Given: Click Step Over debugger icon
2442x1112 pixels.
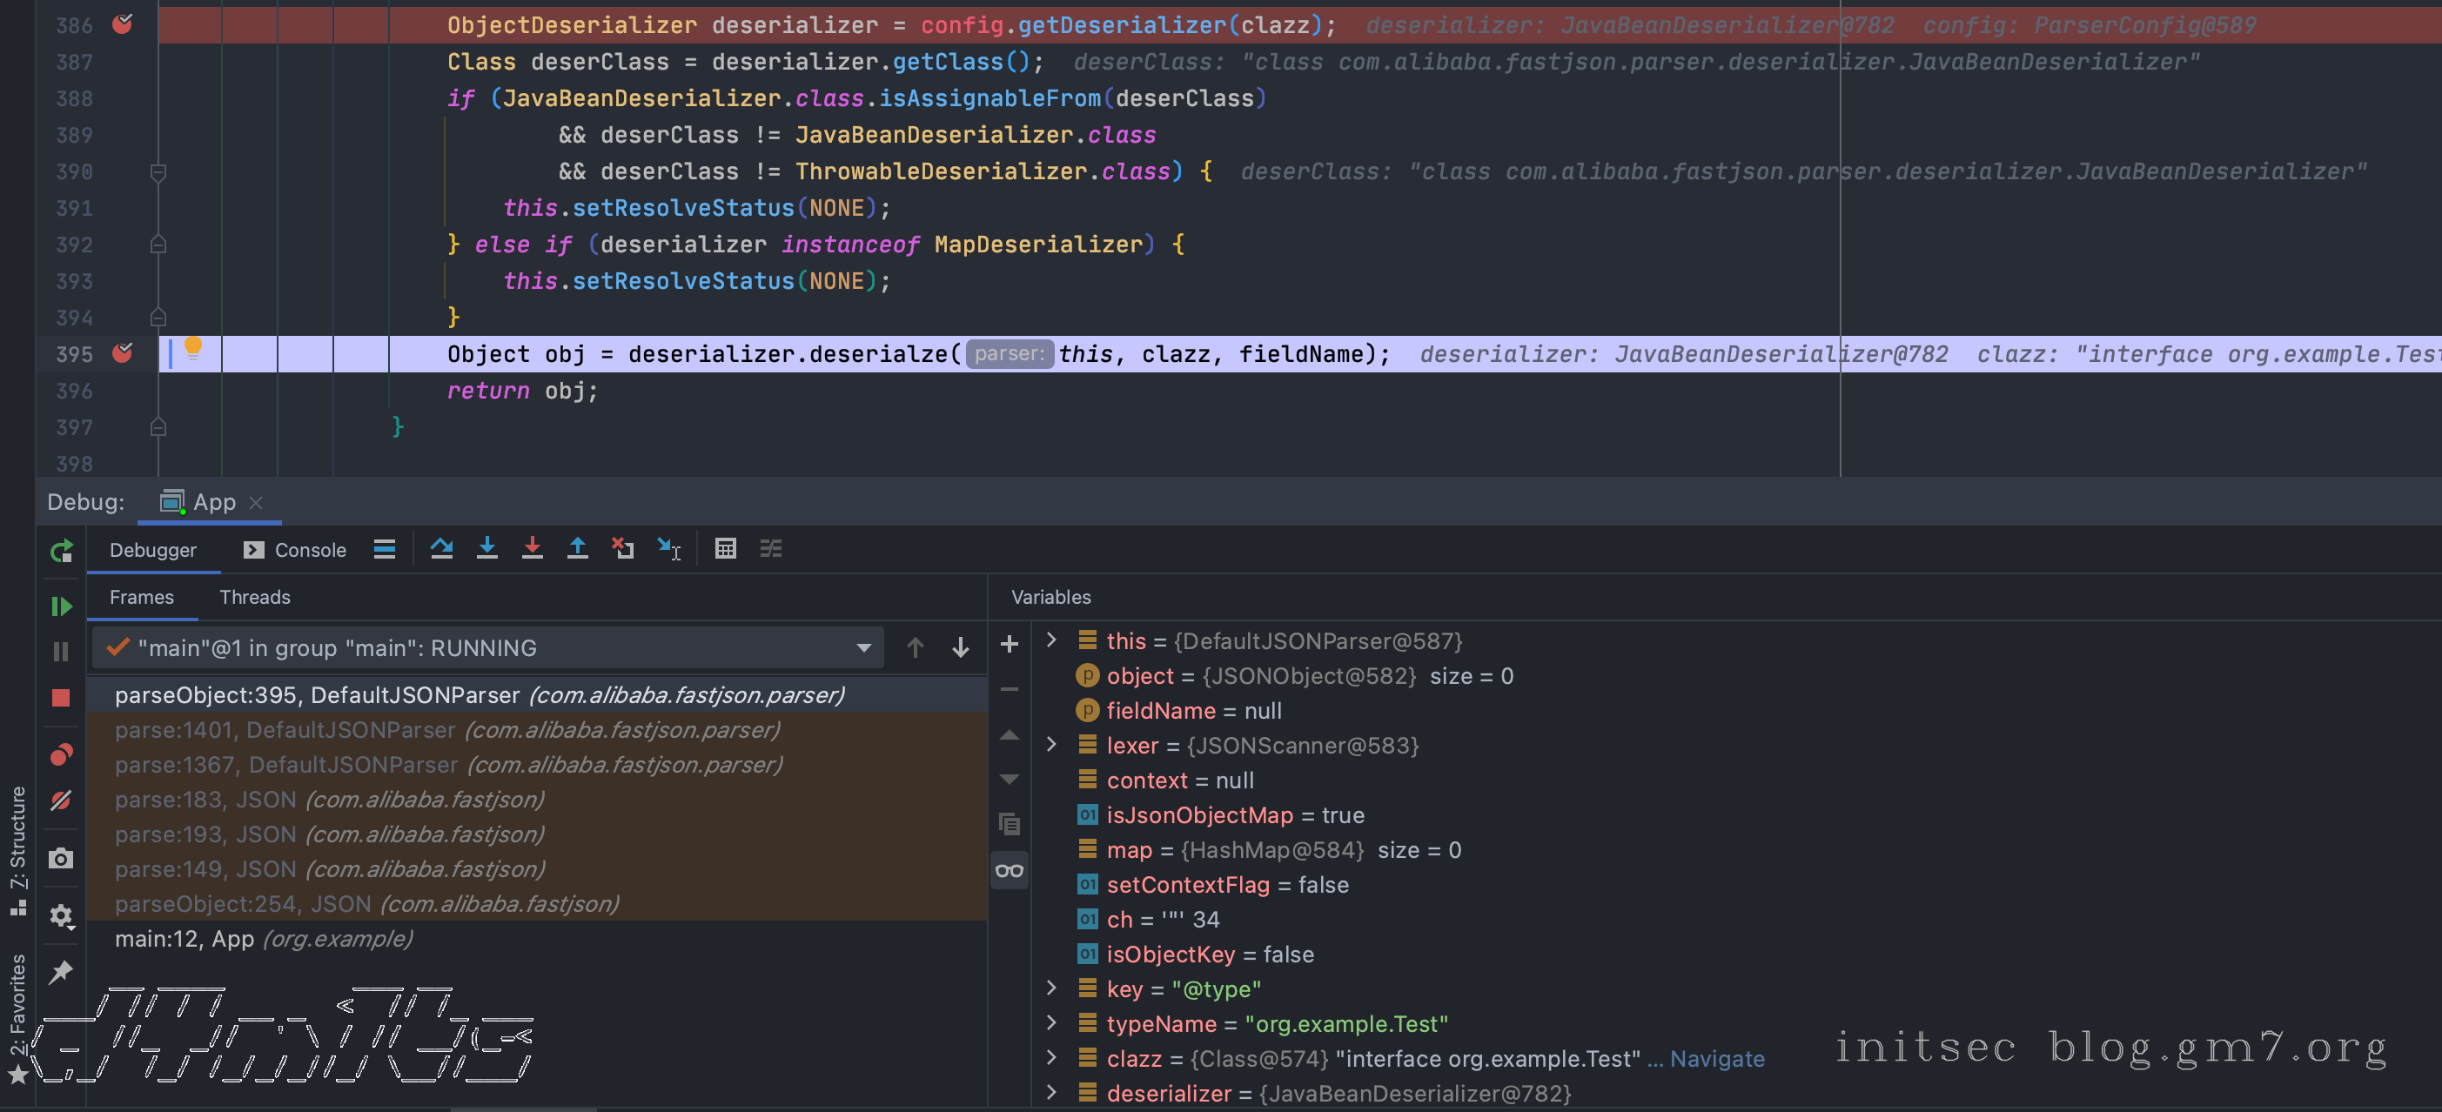Looking at the screenshot, I should pos(441,549).
